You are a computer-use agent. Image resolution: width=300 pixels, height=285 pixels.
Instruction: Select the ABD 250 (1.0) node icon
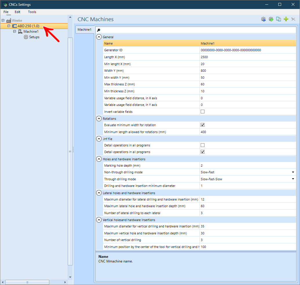[x=14, y=26]
